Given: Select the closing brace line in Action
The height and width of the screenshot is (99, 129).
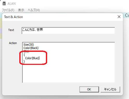Looking at the screenshot, I should pos(24,61).
